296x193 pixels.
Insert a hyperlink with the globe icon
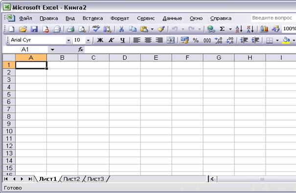[x=211, y=29]
